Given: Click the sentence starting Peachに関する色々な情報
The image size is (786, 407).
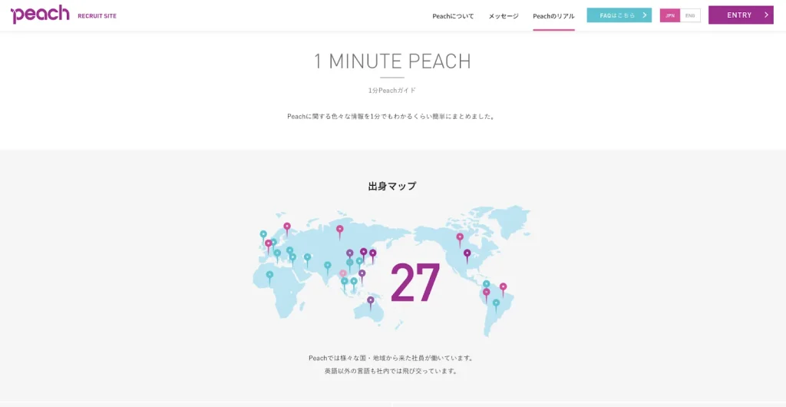Looking at the screenshot, I should [392, 116].
